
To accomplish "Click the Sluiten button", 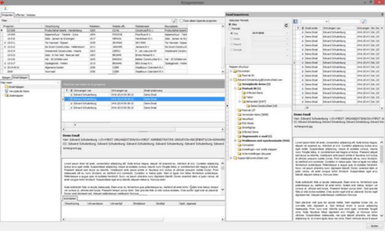I will coord(374,226).
